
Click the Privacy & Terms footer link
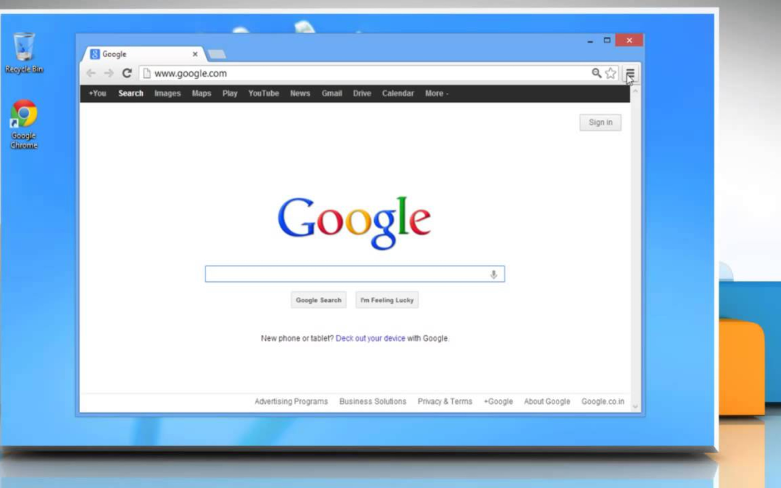(x=445, y=401)
